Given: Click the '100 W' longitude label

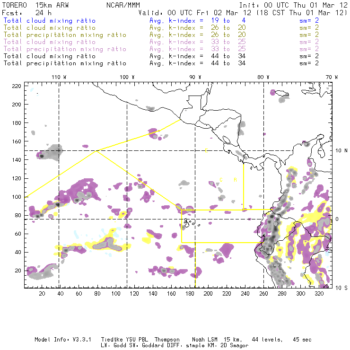Looking at the screenshot, I should tap(127, 77).
